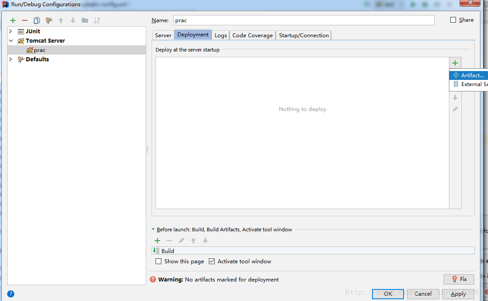Expand the Defaults node
The width and height of the screenshot is (488, 301).
tap(11, 59)
